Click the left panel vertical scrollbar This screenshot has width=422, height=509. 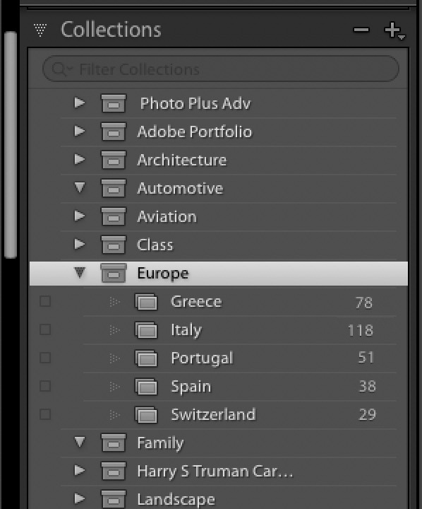(x=11, y=144)
